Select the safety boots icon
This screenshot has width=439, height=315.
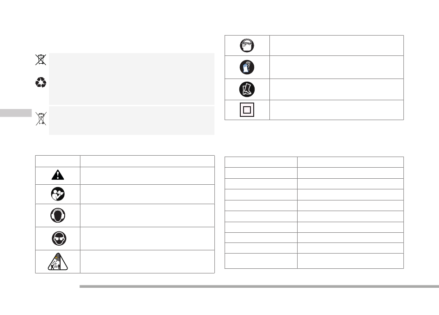247,89
